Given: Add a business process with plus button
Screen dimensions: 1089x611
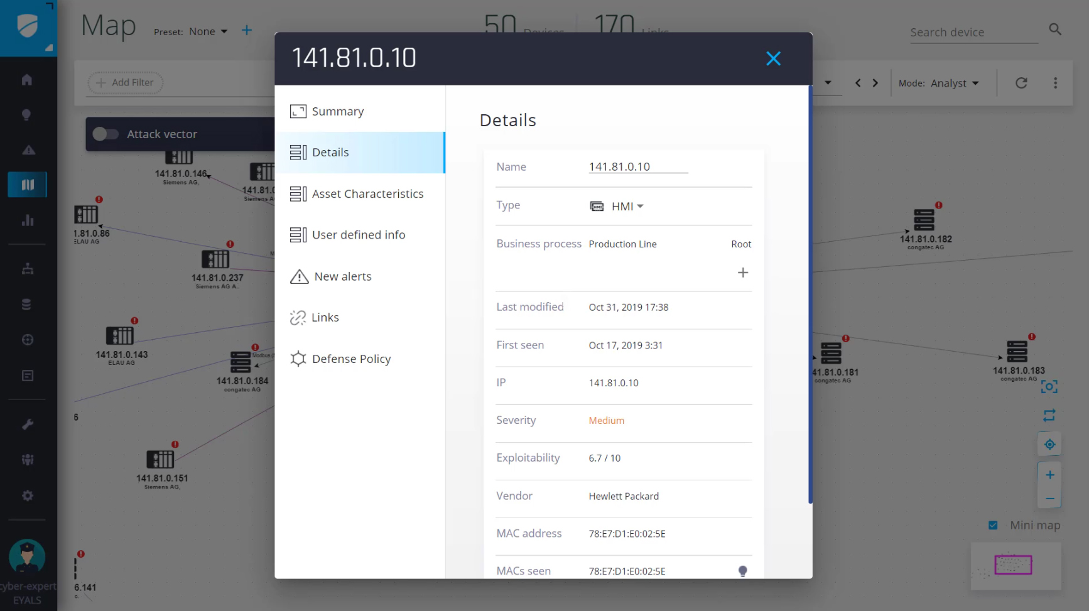Looking at the screenshot, I should 742,273.
